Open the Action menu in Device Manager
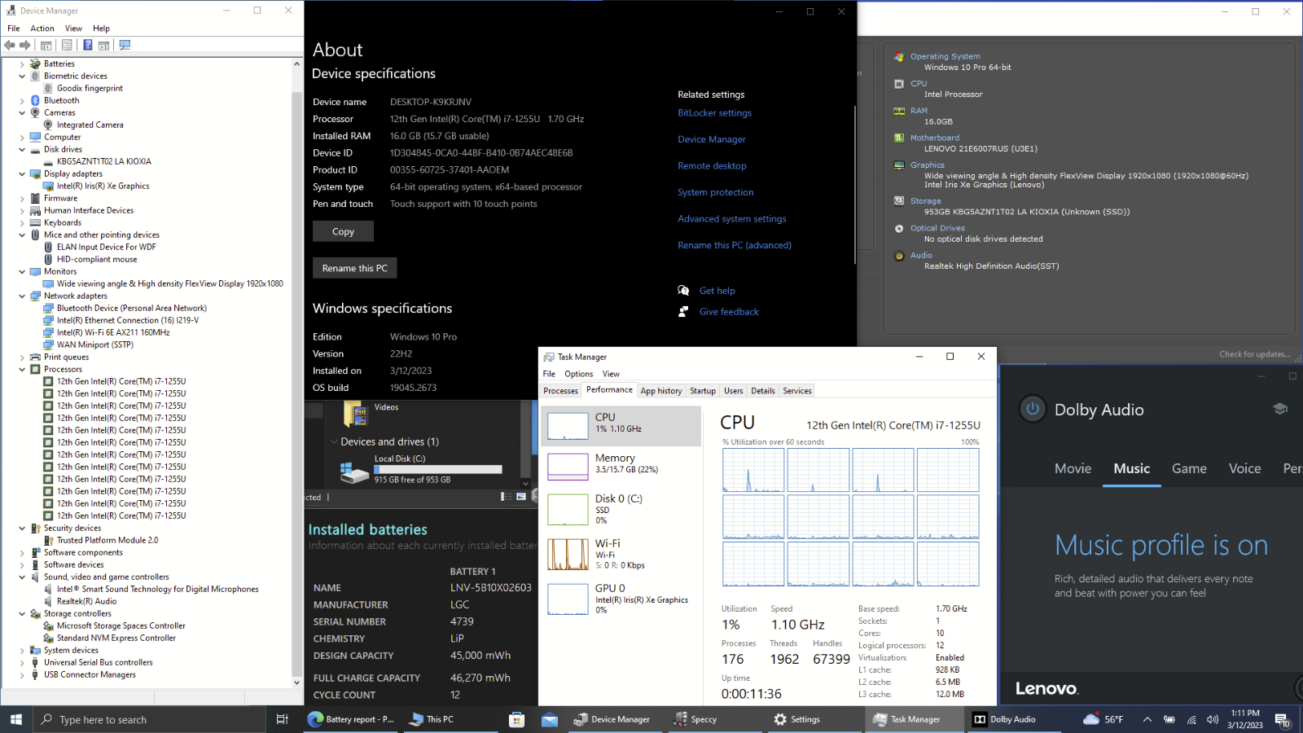 tap(42, 29)
